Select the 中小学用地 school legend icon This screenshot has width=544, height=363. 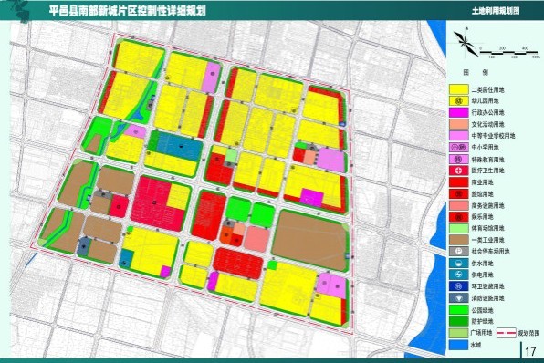458,148
